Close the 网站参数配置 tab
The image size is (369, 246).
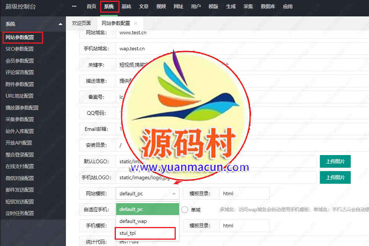click(136, 23)
